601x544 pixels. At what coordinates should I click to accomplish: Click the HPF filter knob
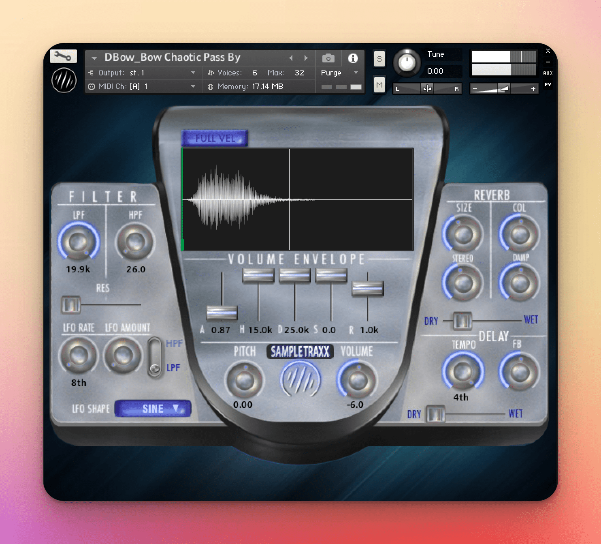click(135, 242)
